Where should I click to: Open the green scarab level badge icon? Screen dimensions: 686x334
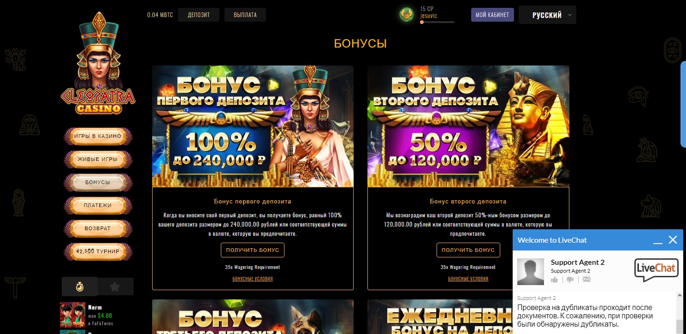point(407,15)
